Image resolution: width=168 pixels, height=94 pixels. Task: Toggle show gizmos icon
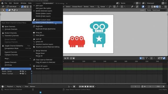pos(137,7)
